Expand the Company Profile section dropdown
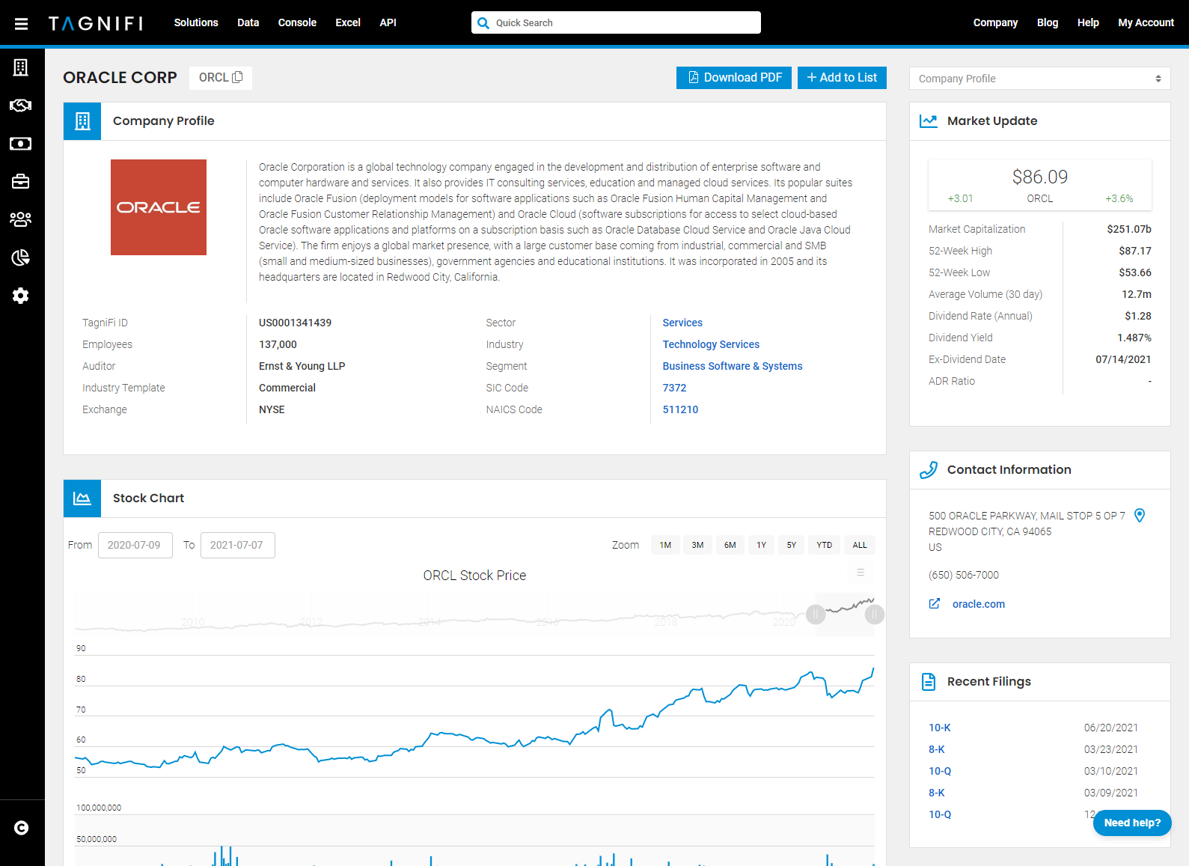This screenshot has height=866, width=1189. pyautogui.click(x=1040, y=79)
